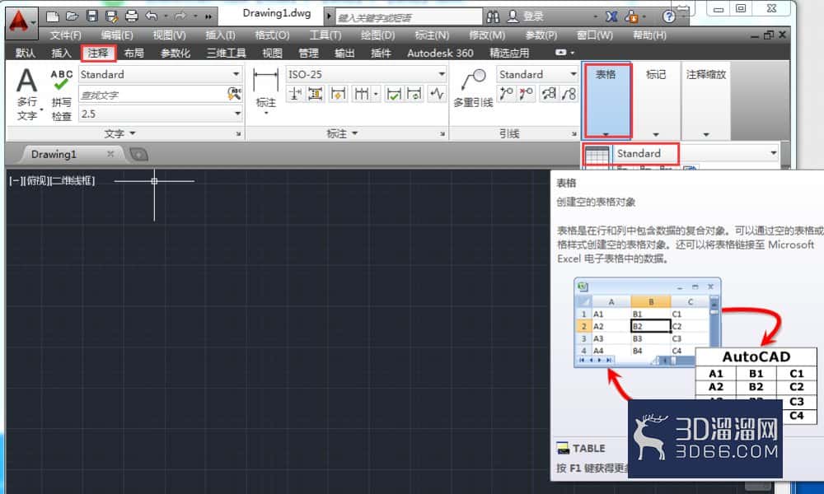Click the dimension Jog Line icon

(437, 94)
